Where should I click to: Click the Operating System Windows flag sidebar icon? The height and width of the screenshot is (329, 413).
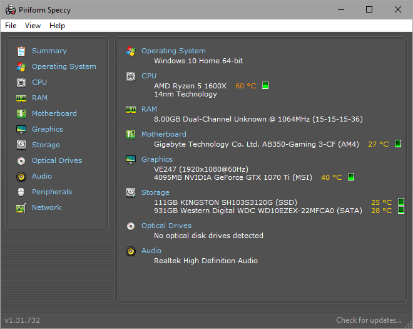coord(21,67)
